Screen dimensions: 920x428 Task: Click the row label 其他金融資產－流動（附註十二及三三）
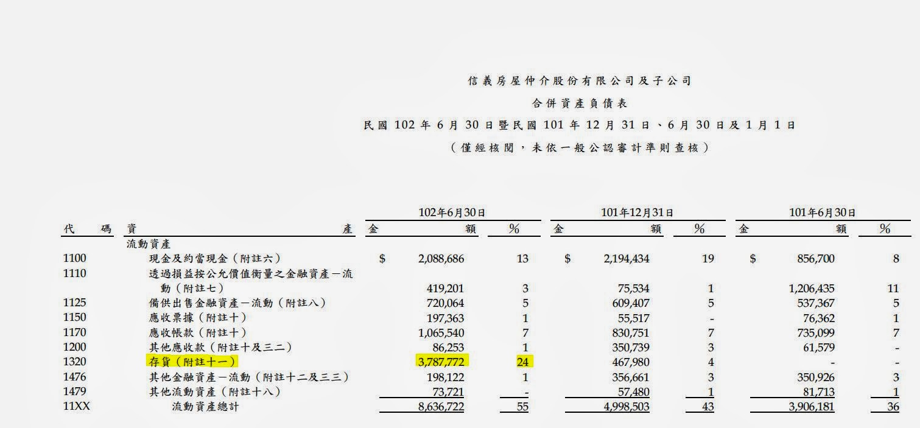(x=249, y=377)
